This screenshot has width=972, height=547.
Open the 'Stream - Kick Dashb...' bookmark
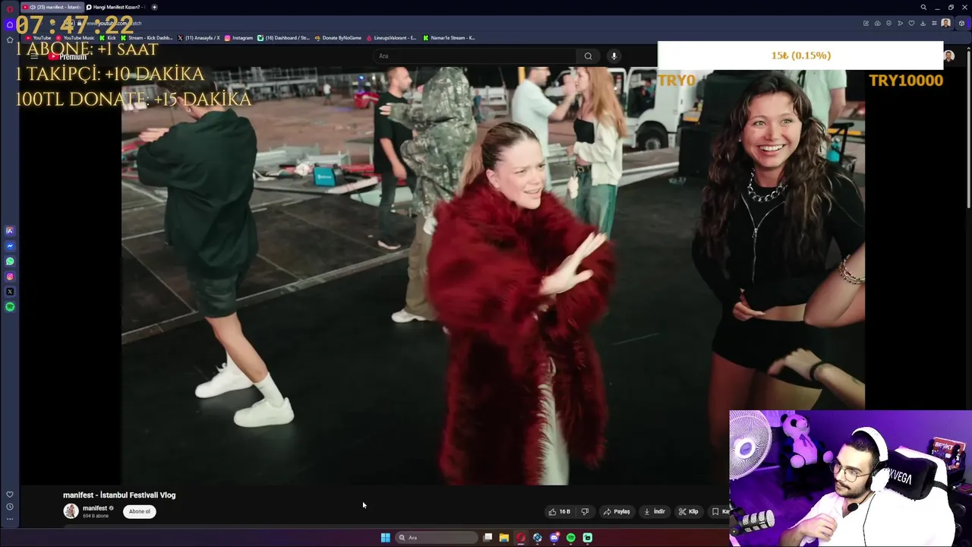click(x=147, y=38)
